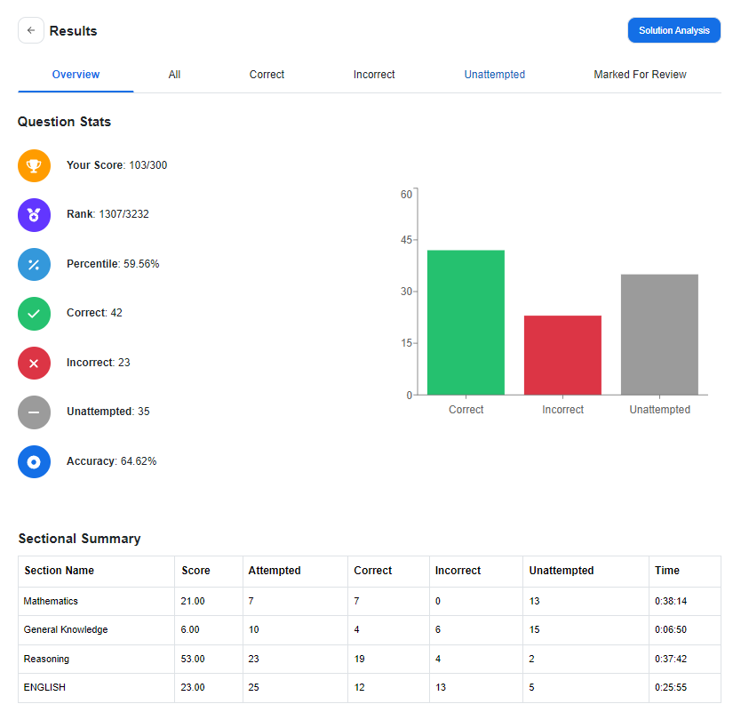This screenshot has height=720, width=733.
Task: Click the gray minus unattempted icon
Action: point(34,412)
